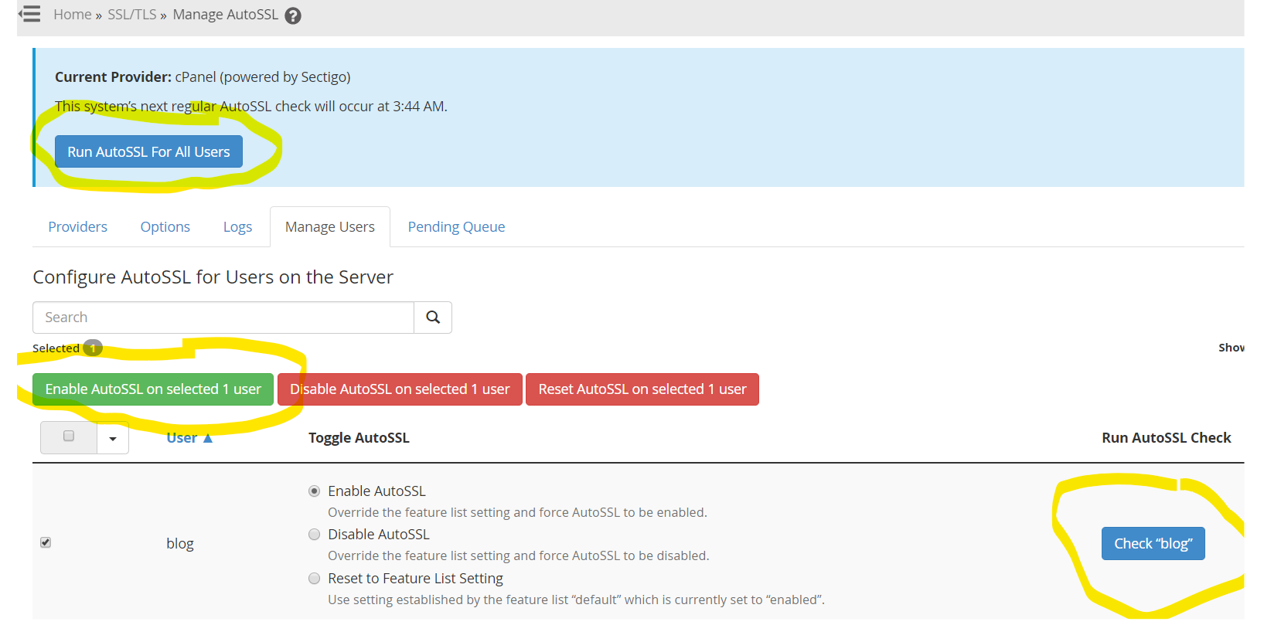The image size is (1264, 625).
Task: Click the User column sort arrow
Action: click(207, 438)
